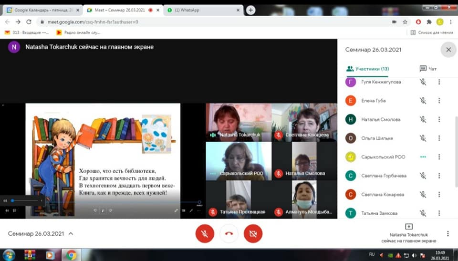
Task: Open the Opera red extension icon
Action: pyautogui.click(x=418, y=22)
